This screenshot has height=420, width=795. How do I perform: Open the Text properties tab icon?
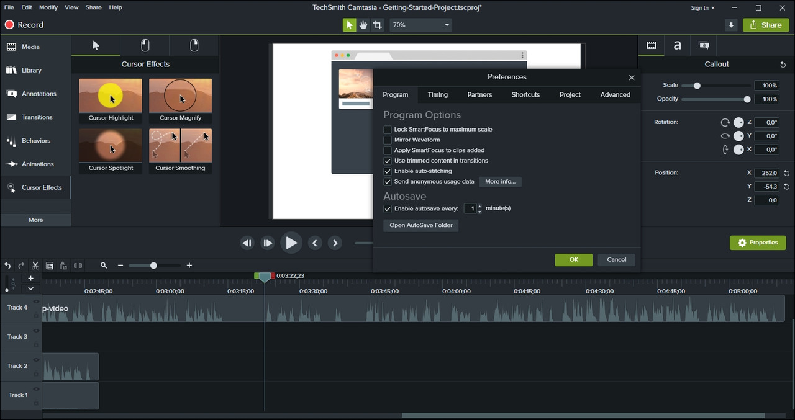[x=678, y=45]
